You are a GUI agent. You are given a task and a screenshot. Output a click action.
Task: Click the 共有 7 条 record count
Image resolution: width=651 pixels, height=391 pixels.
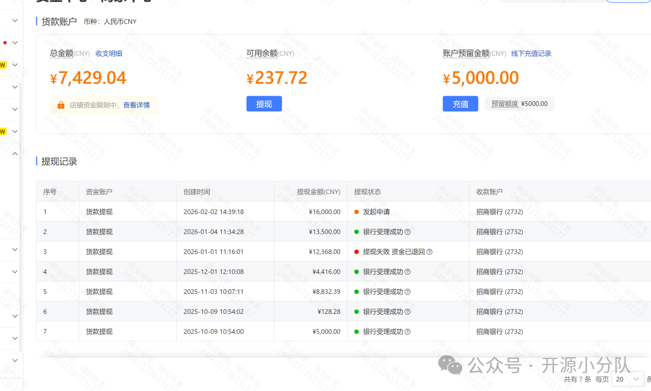[x=577, y=379]
